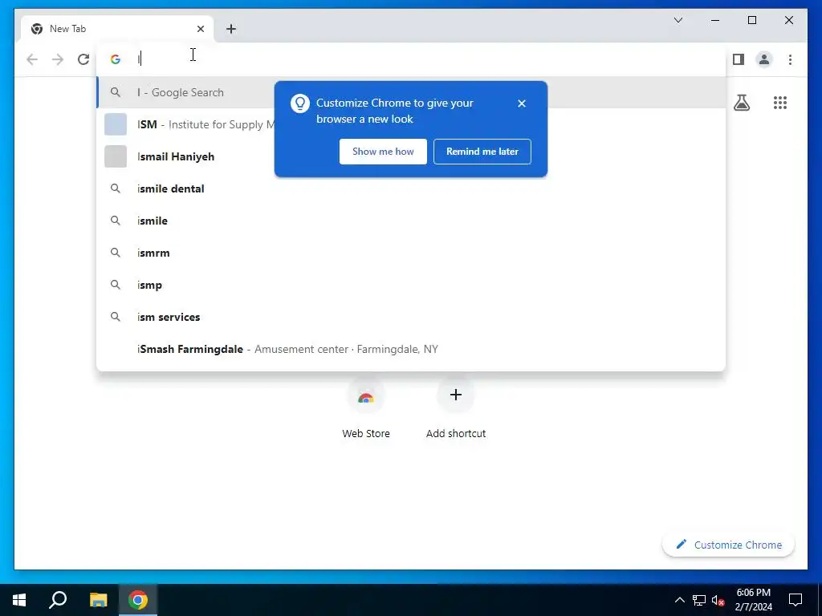Click the search icon beside 'ismile dental'
This screenshot has height=616, width=822.
(x=116, y=188)
